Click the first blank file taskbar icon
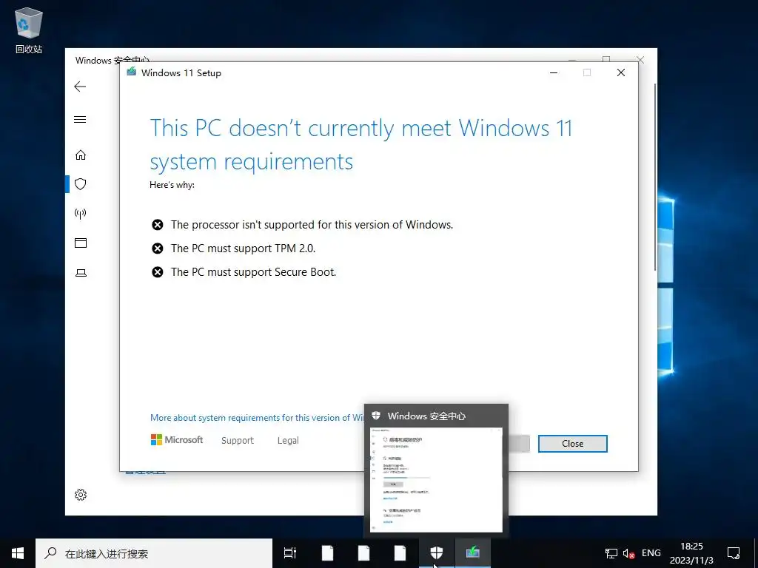758x568 pixels. coord(328,553)
